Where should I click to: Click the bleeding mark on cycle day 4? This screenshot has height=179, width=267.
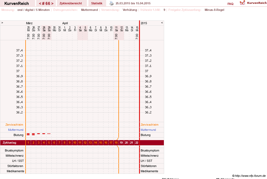[44, 134]
